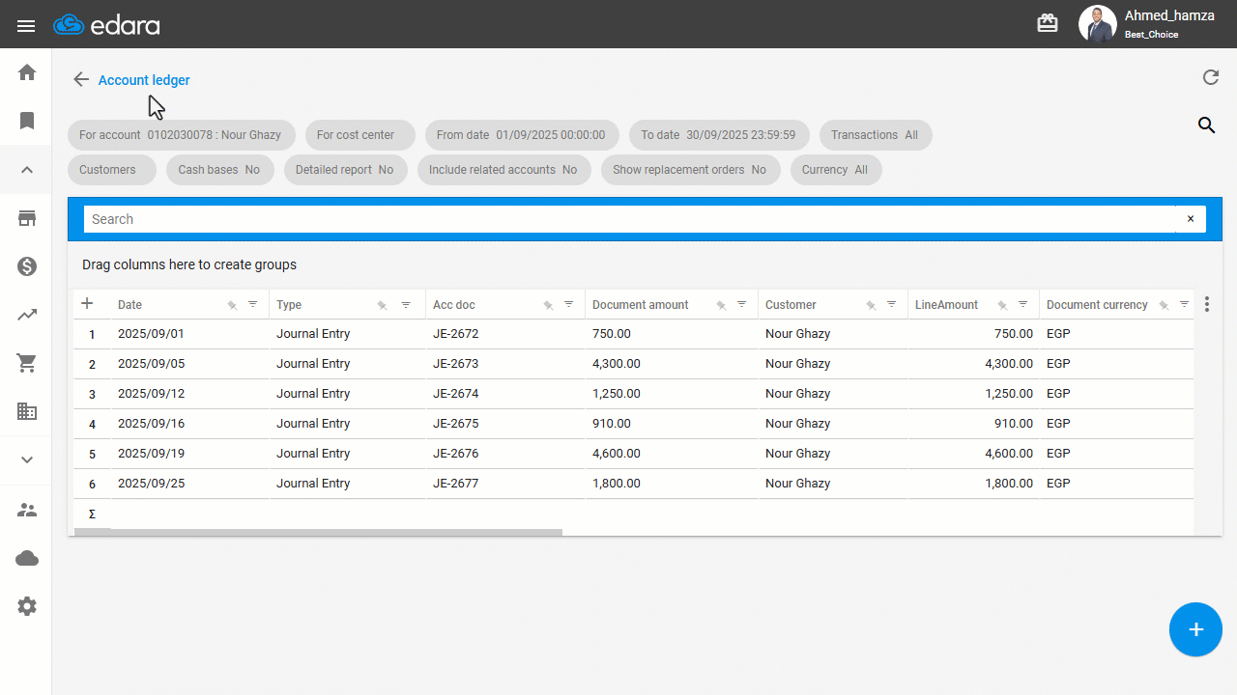Open the For account filter chip
The width and height of the screenshot is (1237, 695).
tap(182, 135)
